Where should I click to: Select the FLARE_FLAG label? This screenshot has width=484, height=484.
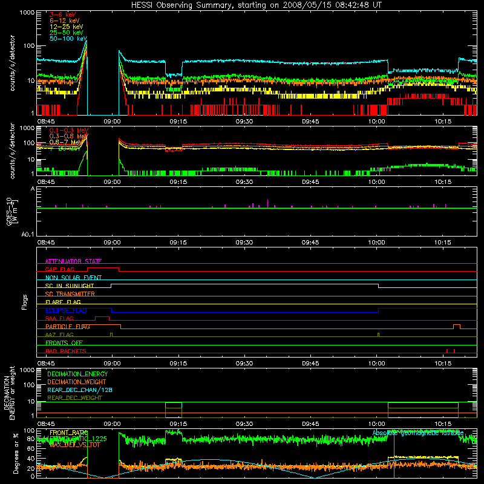coord(63,302)
